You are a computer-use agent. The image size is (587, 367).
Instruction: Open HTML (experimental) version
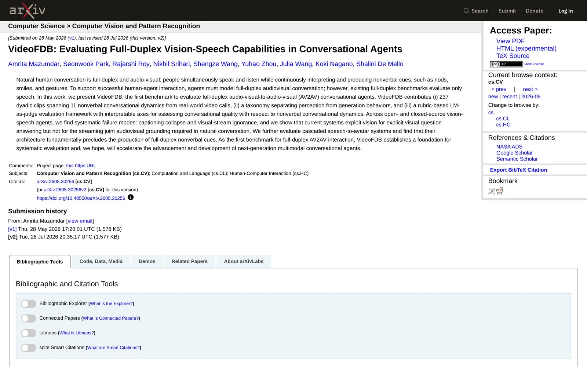[x=526, y=48]
